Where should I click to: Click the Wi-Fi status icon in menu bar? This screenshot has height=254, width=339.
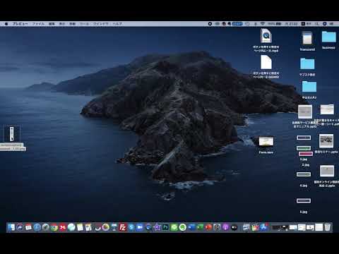tap(263, 24)
